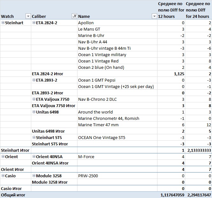Click the Diff for 12 hours header
The image size is (212, 198).
tap(171, 10)
